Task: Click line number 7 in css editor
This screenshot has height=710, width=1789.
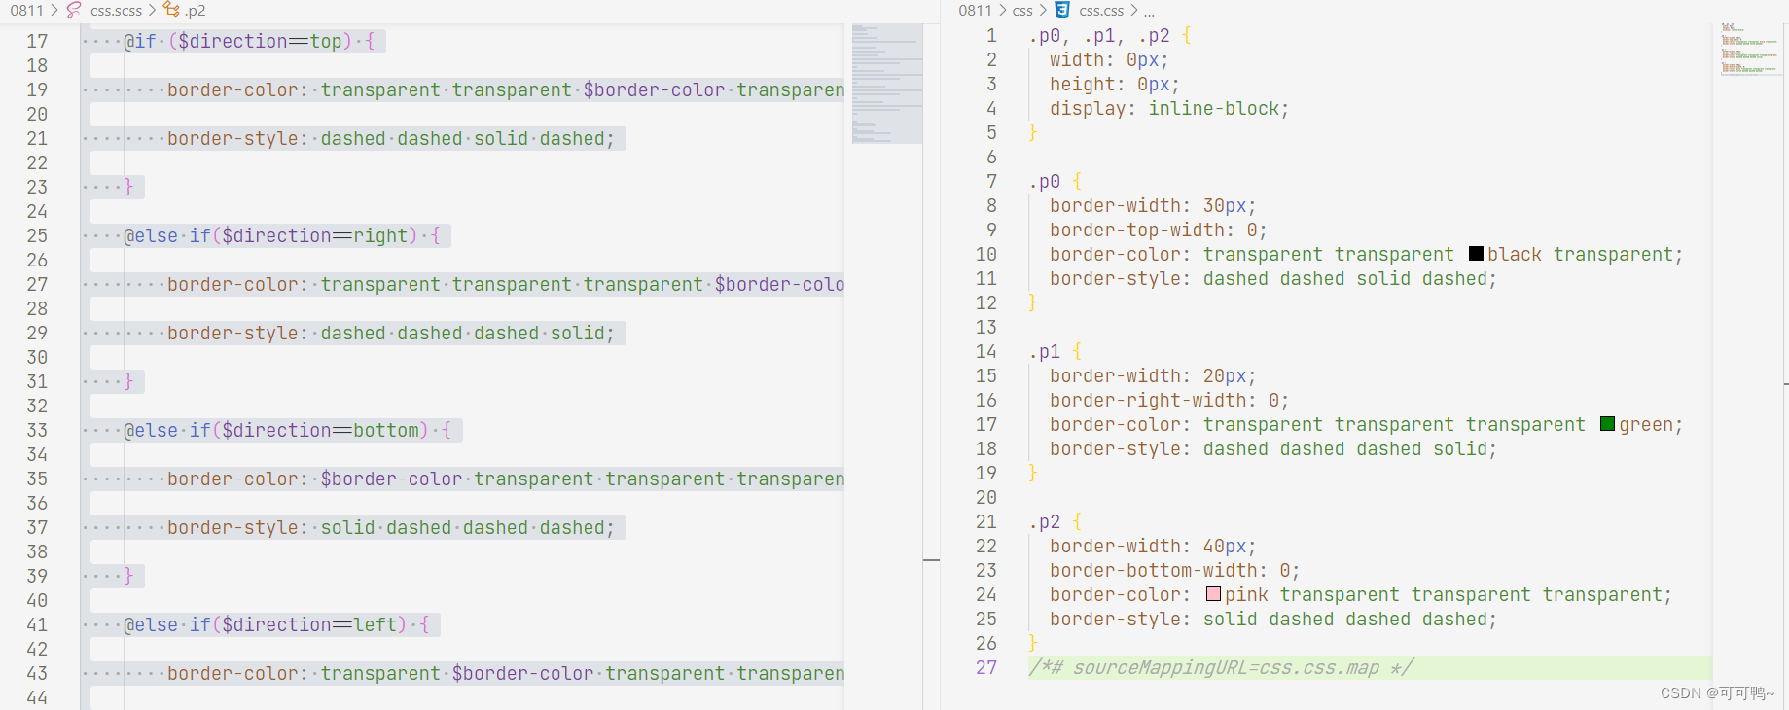Action: click(x=991, y=181)
